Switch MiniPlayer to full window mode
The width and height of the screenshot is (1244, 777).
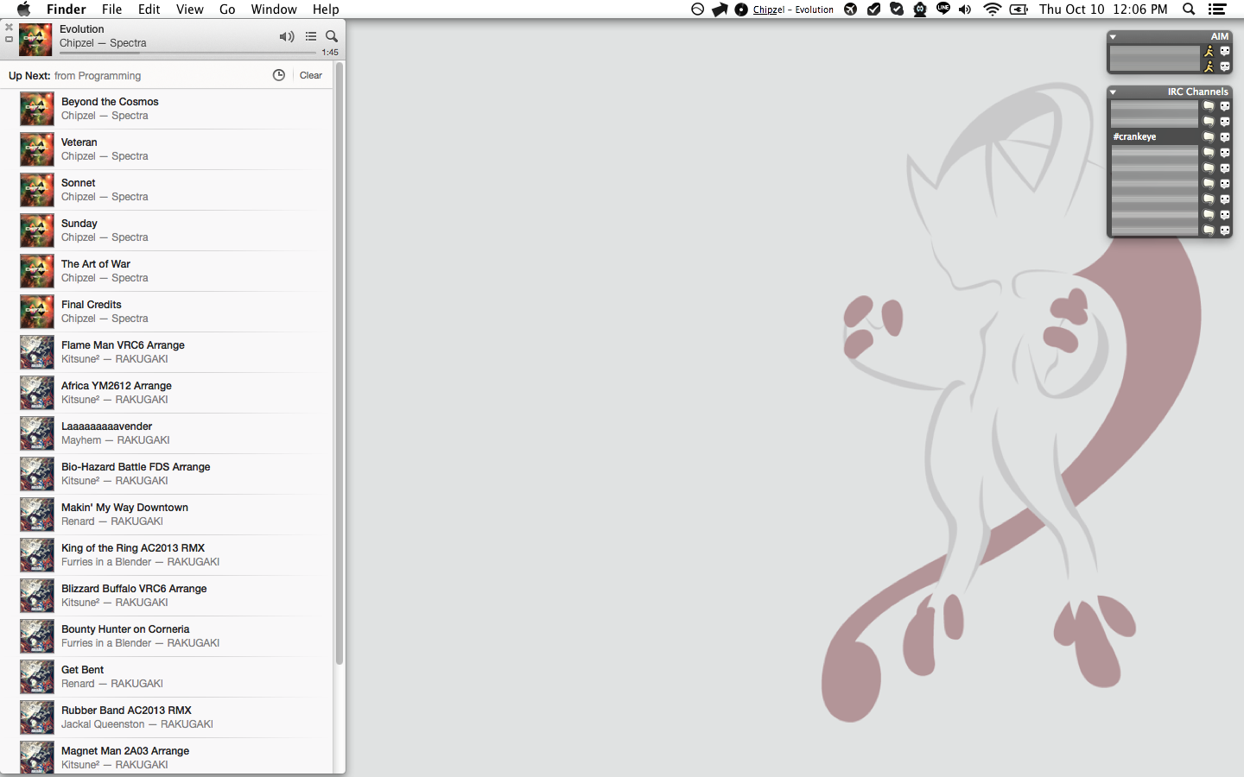click(9, 40)
